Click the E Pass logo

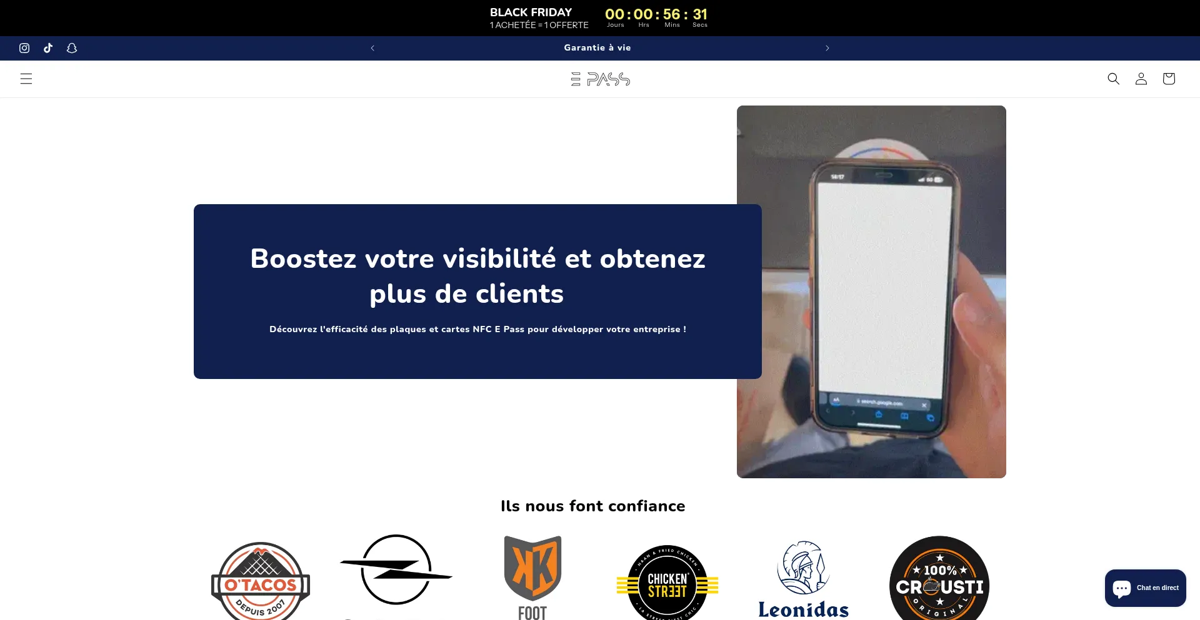click(600, 79)
